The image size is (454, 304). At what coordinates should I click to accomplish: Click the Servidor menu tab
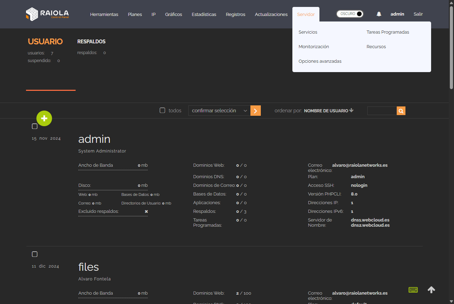[306, 14]
